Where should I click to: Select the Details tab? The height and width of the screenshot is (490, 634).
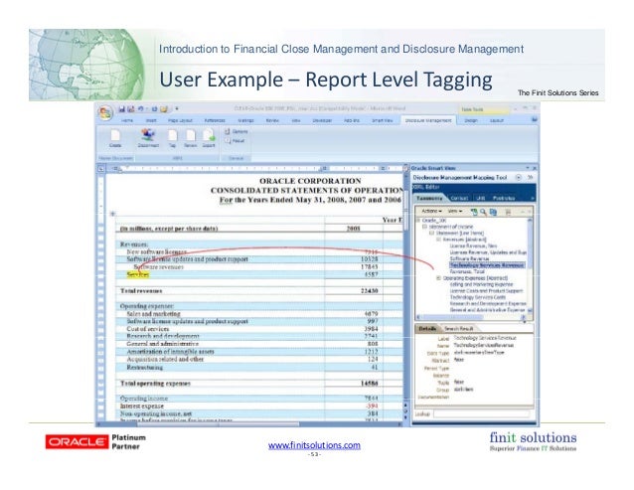[427, 329]
